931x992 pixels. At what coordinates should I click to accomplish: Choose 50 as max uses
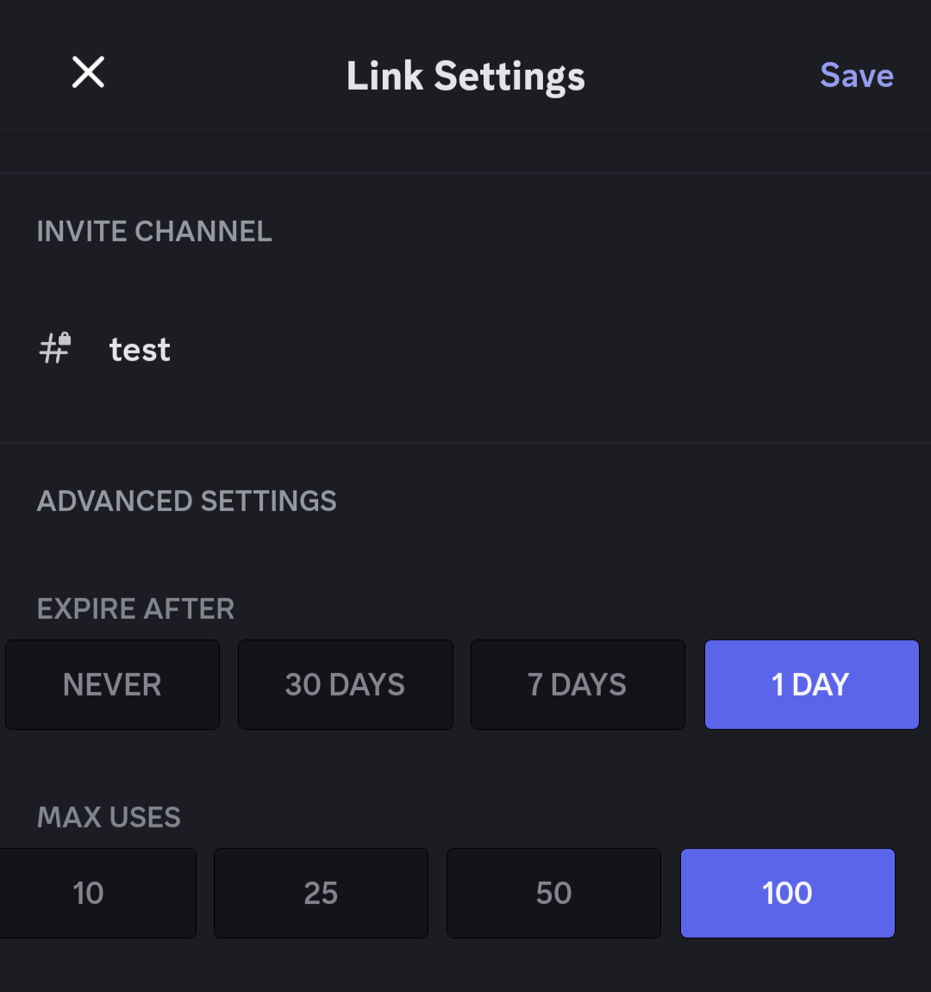(x=553, y=894)
